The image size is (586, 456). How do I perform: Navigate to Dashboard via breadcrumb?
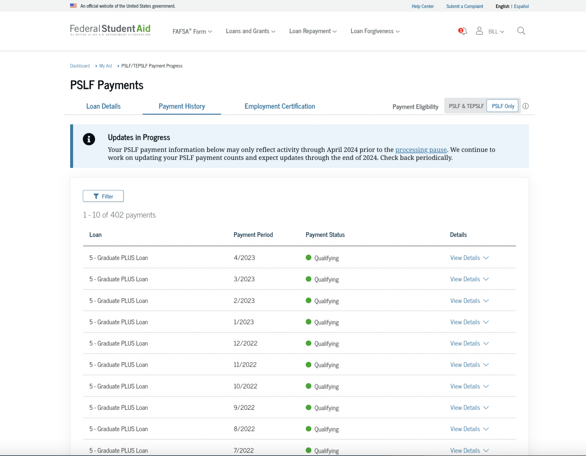tap(80, 66)
